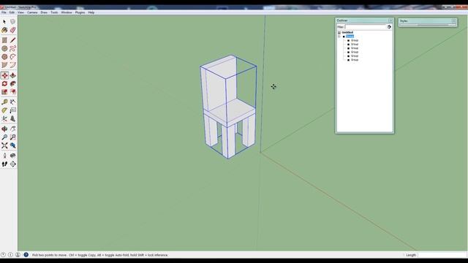Select the Select arrow tool

pos(4,22)
